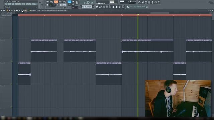
Task: Mute Track 1 with its green dot
Action: [11, 38]
